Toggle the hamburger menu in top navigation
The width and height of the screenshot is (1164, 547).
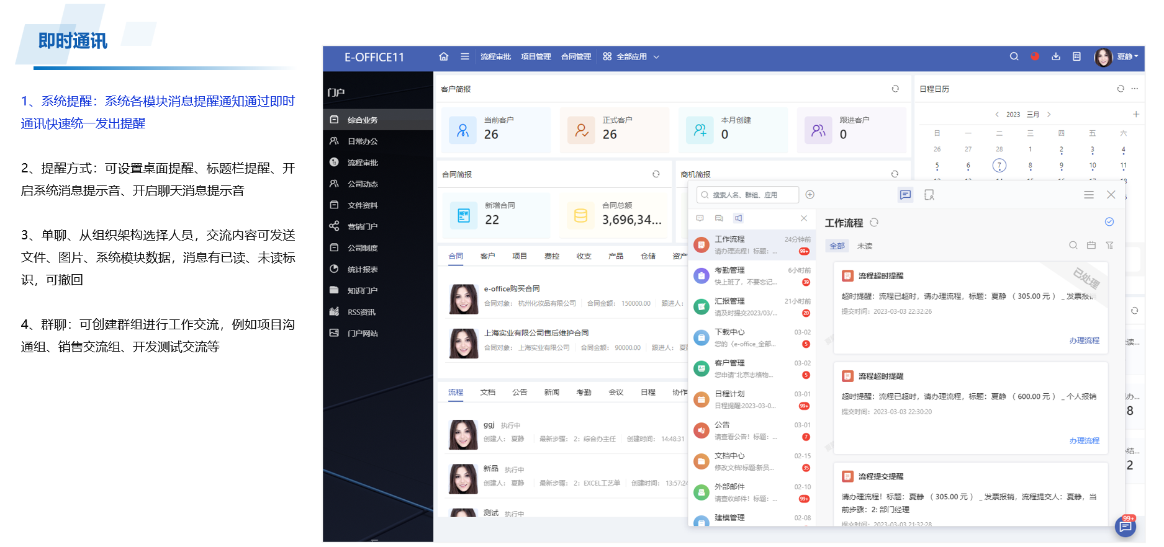[x=464, y=56]
